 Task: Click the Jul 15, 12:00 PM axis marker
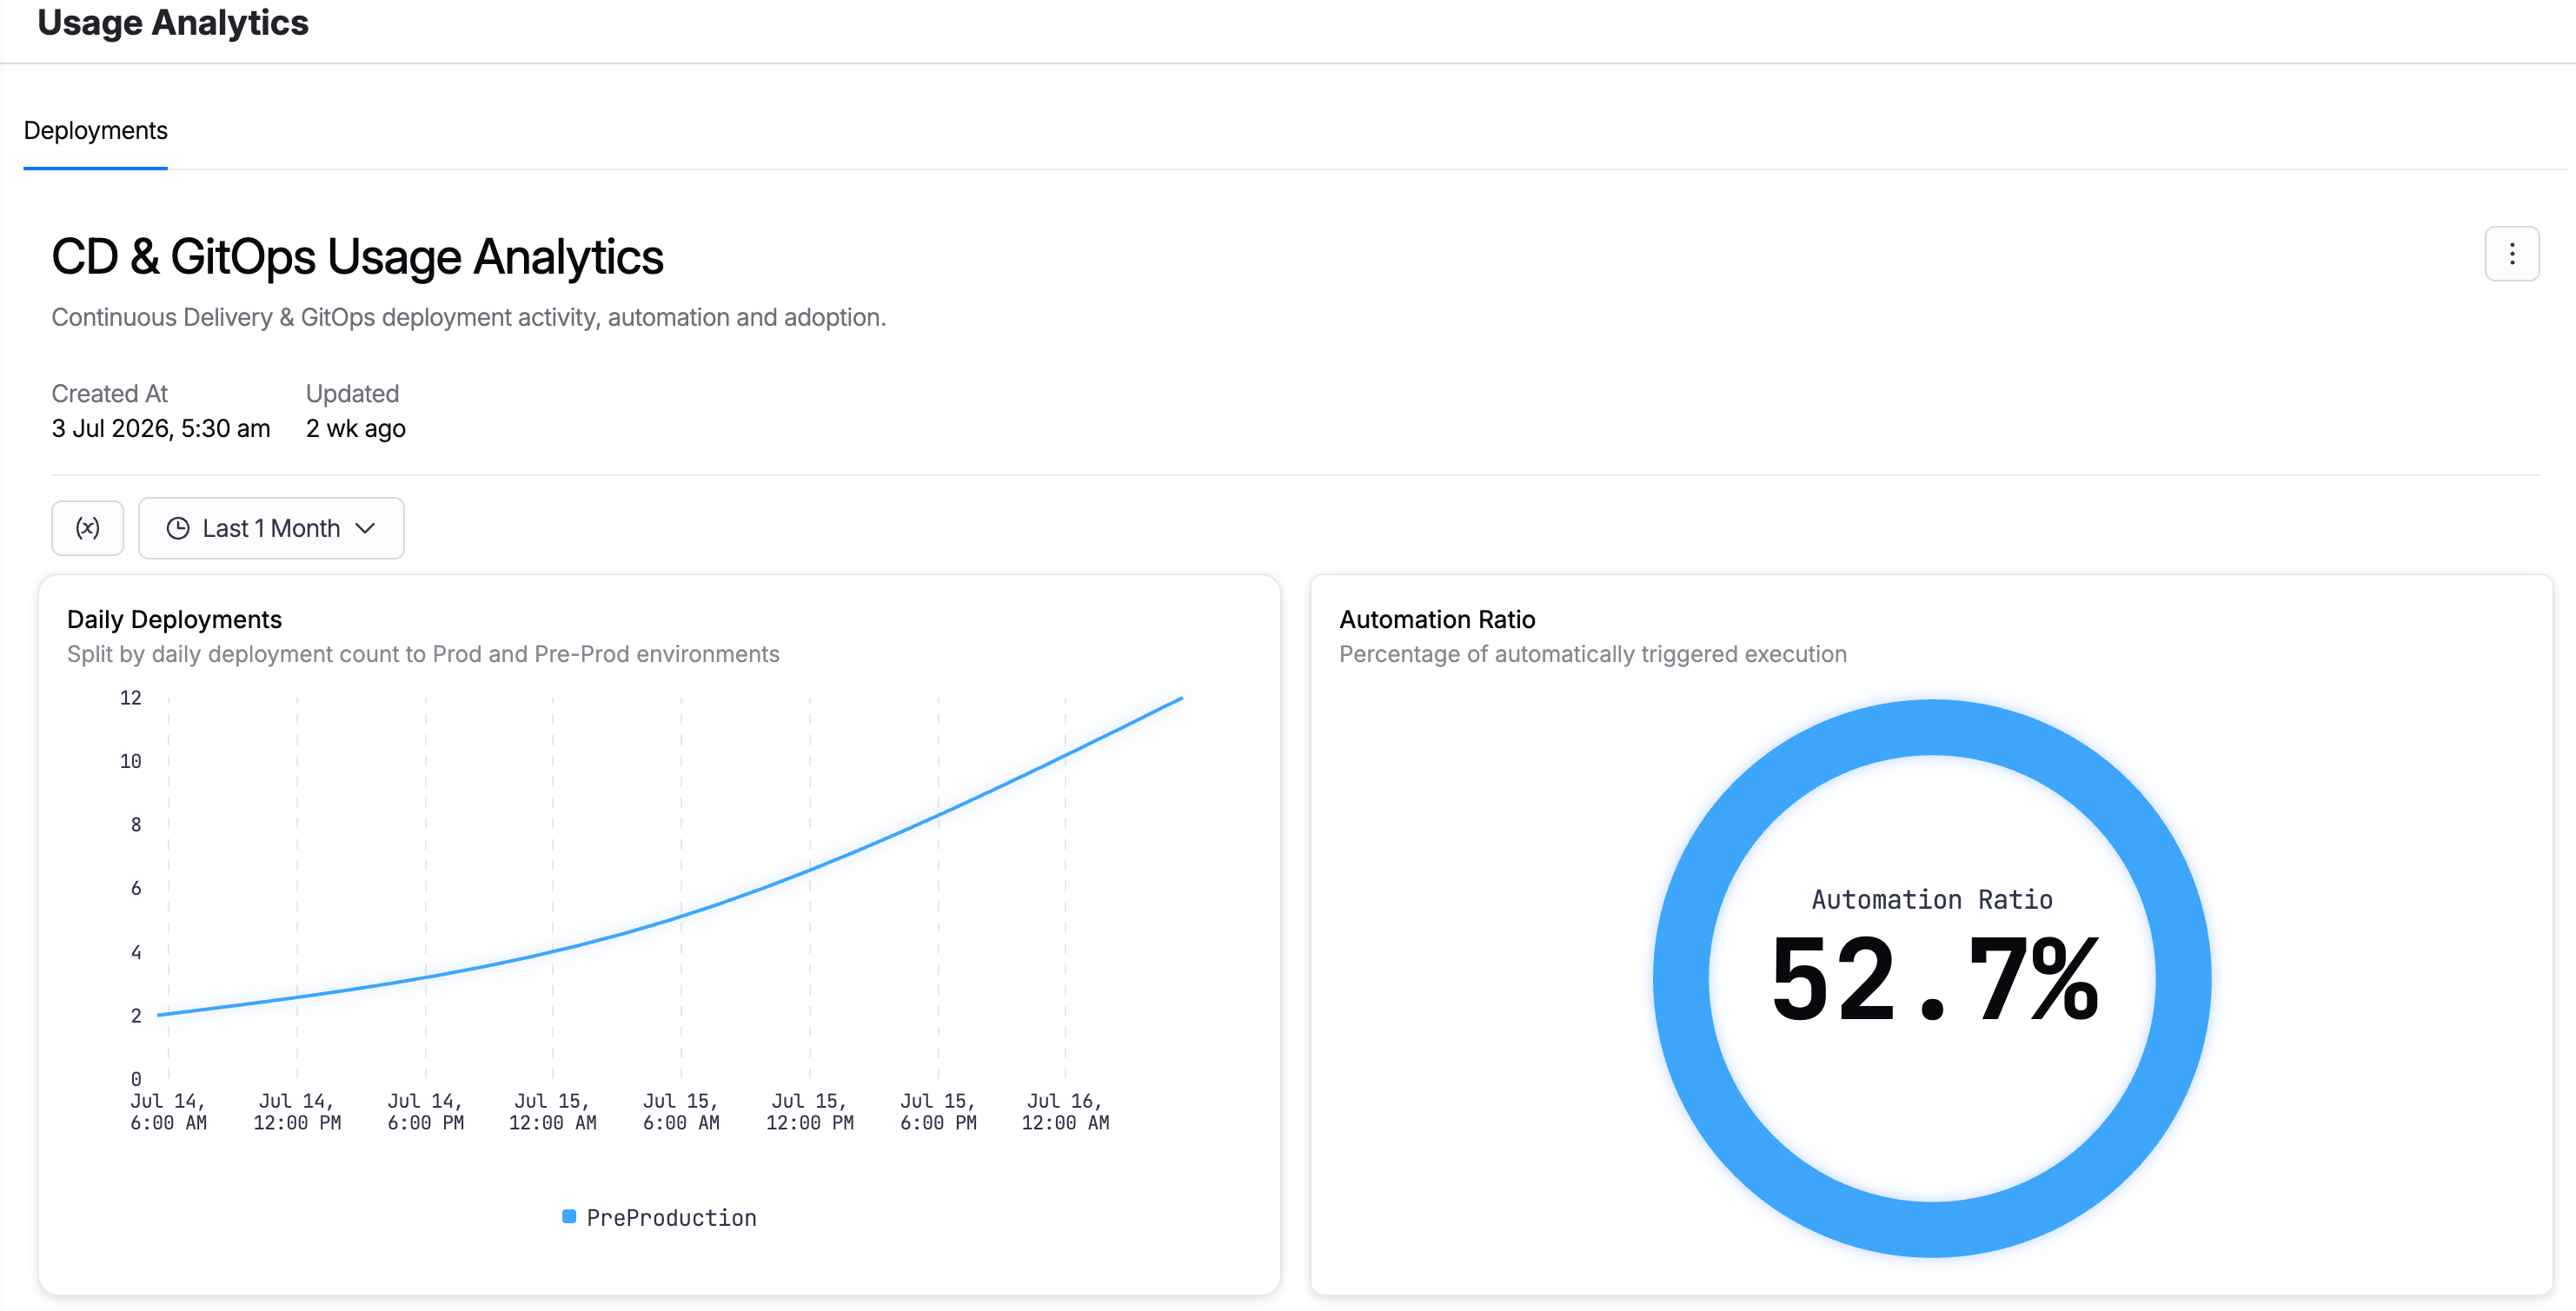(x=809, y=1112)
